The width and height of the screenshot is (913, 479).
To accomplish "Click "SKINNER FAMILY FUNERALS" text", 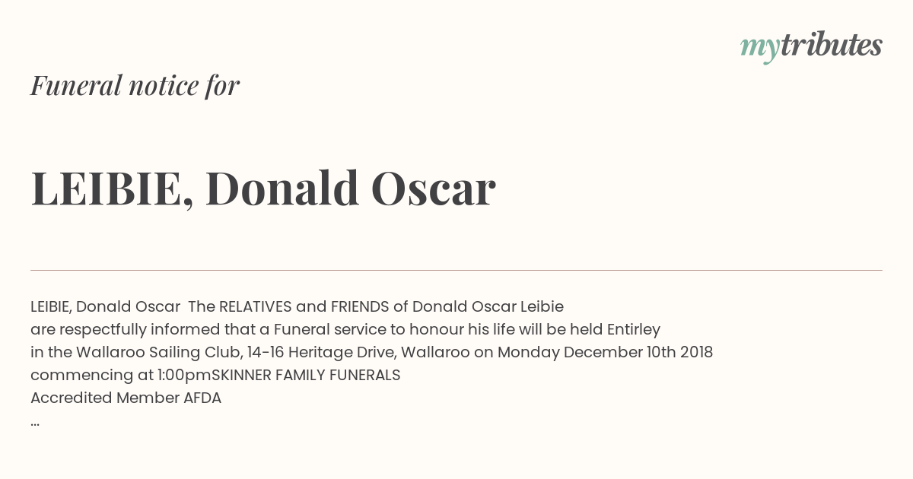I will pyautogui.click(x=306, y=375).
